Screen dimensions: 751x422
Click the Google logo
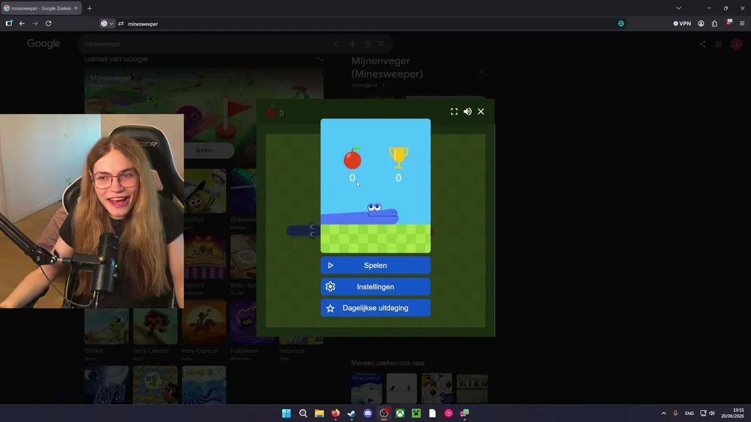(43, 44)
